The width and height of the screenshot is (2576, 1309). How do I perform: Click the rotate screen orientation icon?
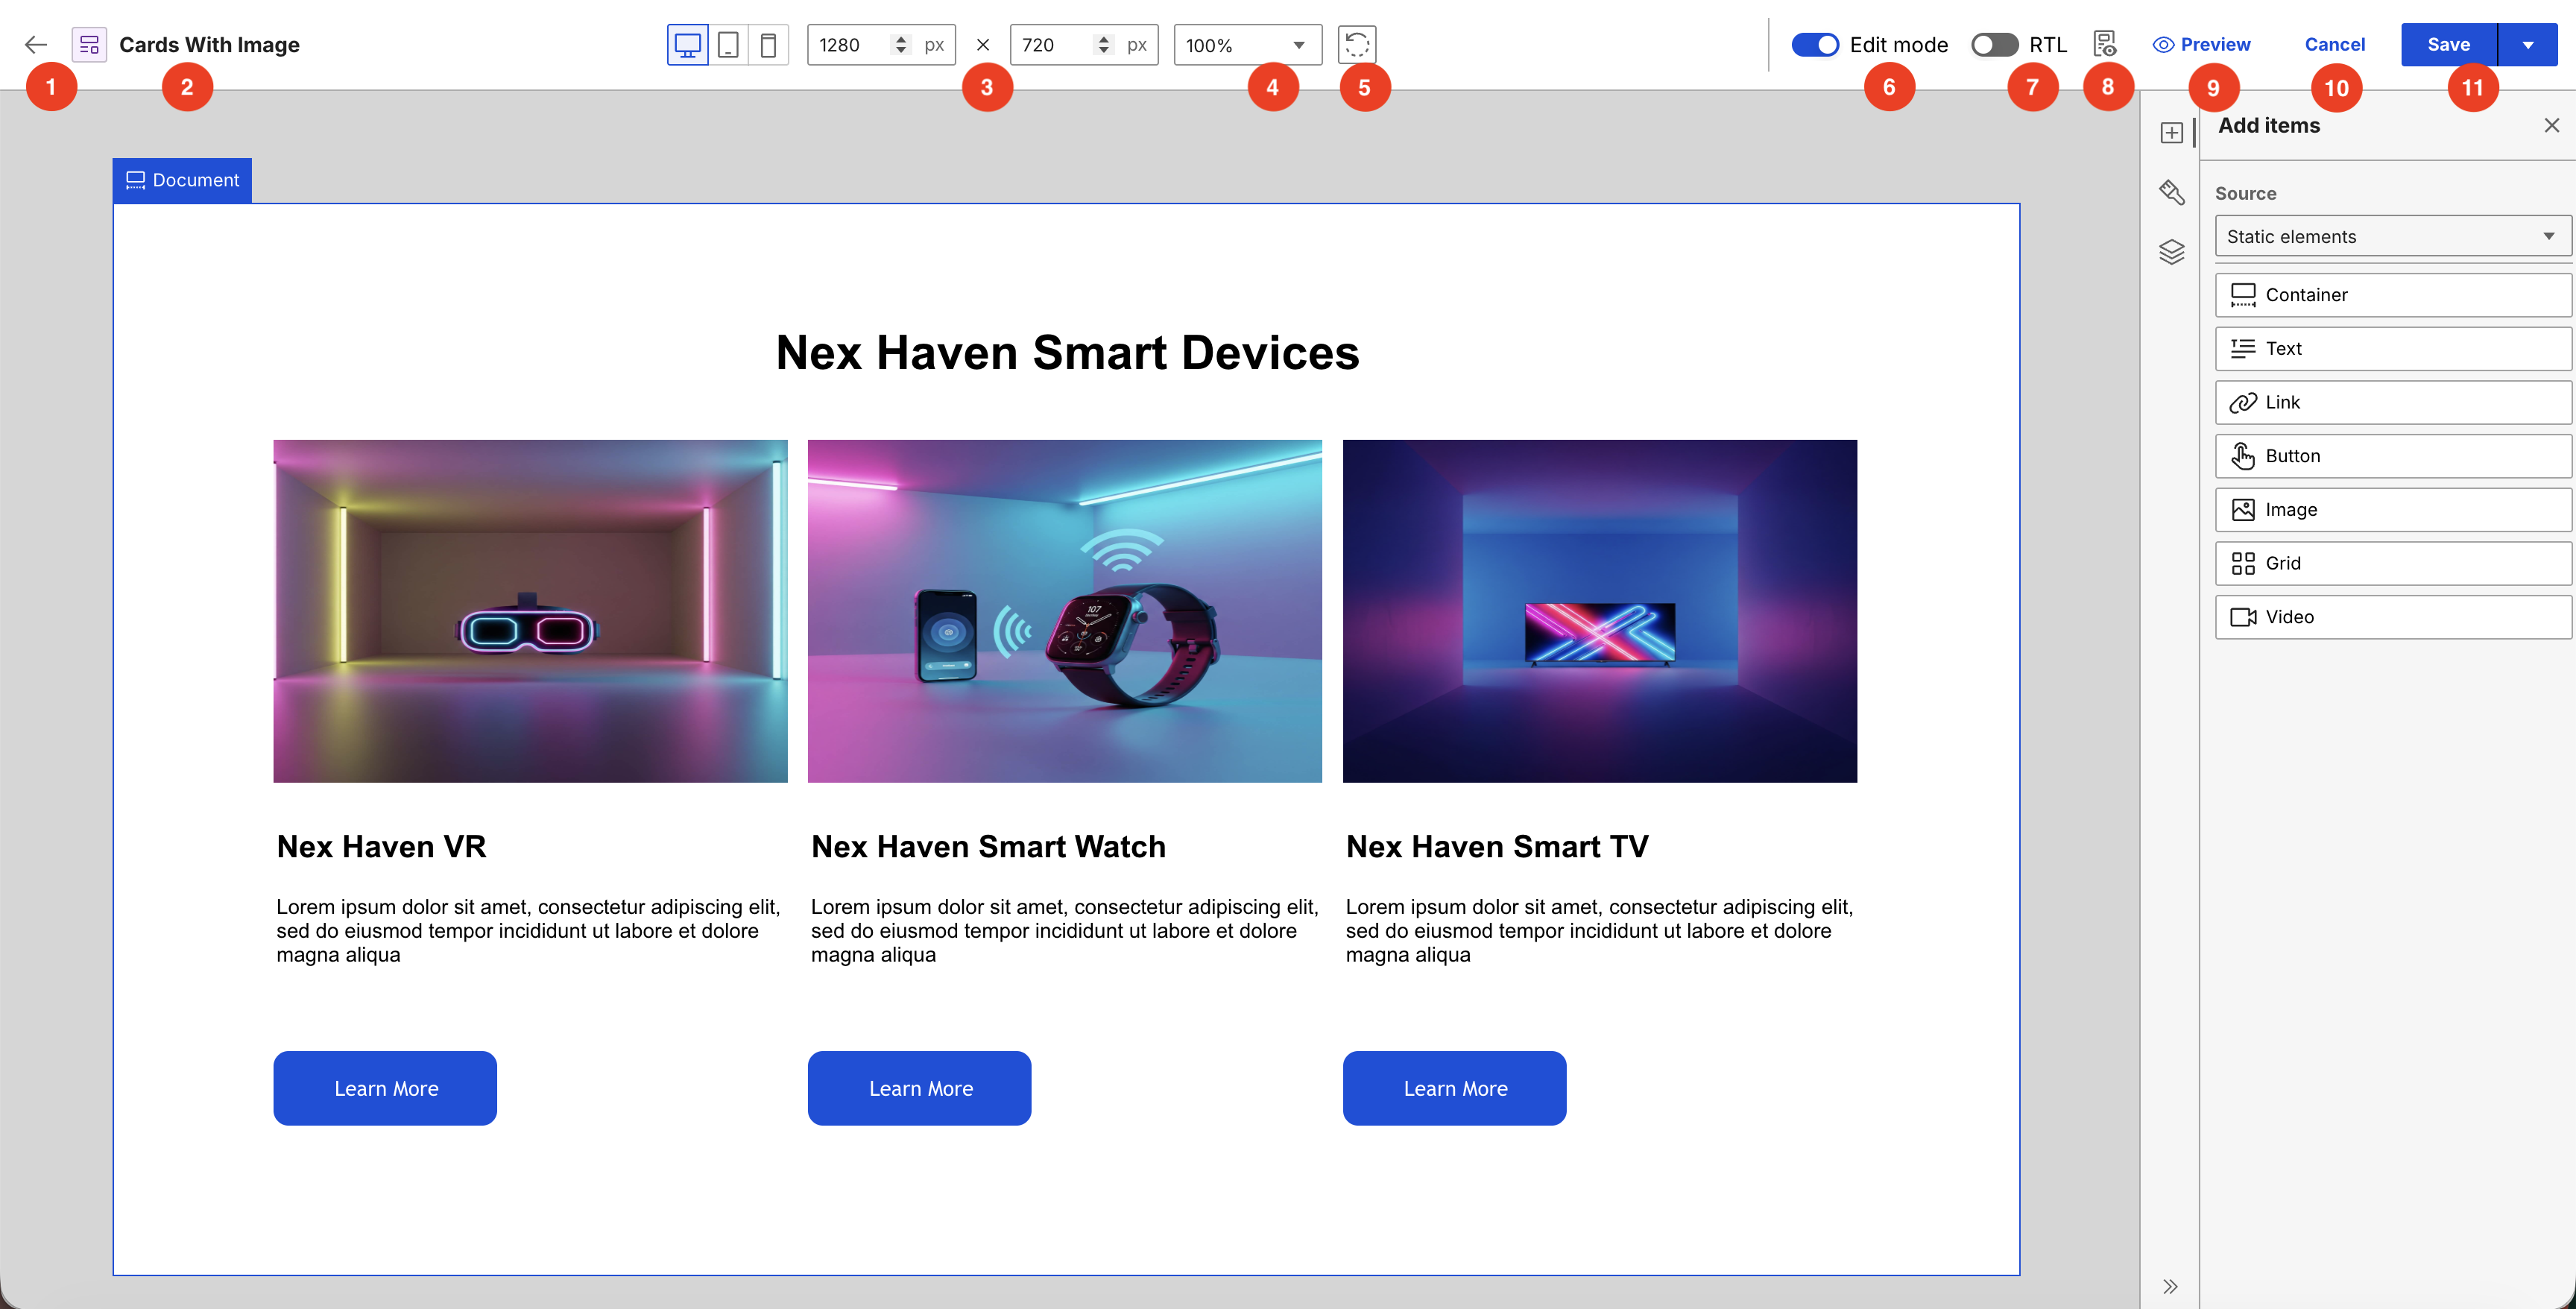coord(1357,45)
